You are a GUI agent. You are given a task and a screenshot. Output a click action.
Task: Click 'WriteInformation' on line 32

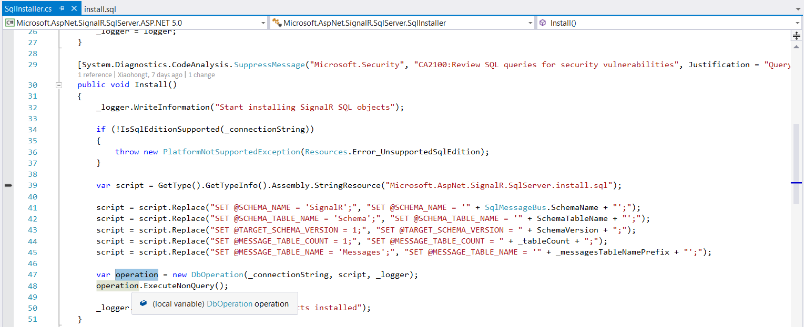(x=172, y=107)
